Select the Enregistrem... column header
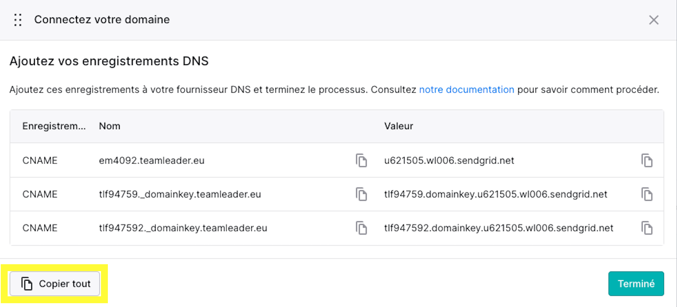This screenshot has width=677, height=307. tap(54, 126)
